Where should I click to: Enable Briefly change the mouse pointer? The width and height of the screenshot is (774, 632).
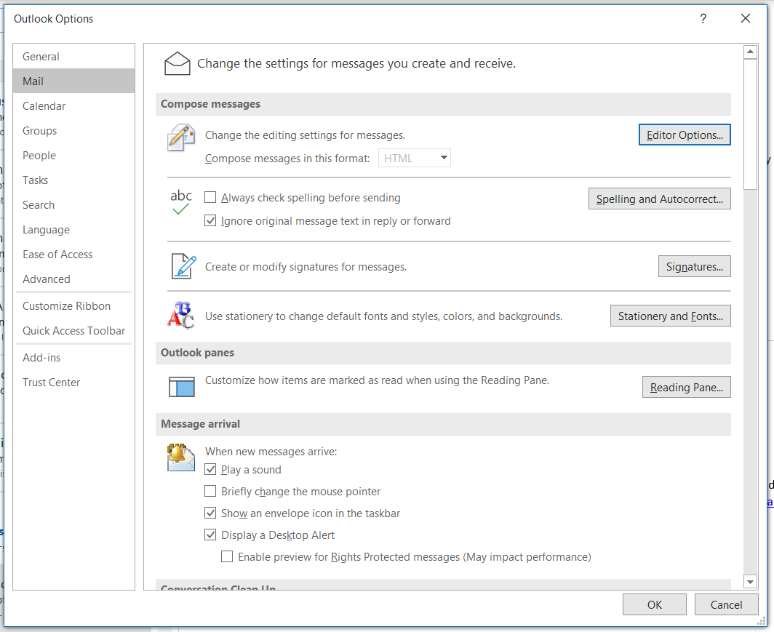click(x=210, y=491)
